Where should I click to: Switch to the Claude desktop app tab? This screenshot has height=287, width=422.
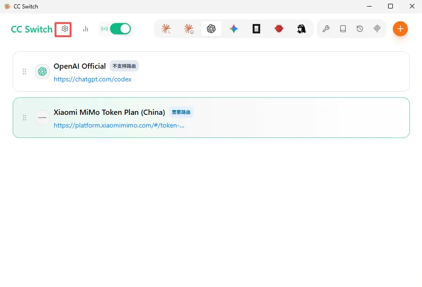click(189, 29)
